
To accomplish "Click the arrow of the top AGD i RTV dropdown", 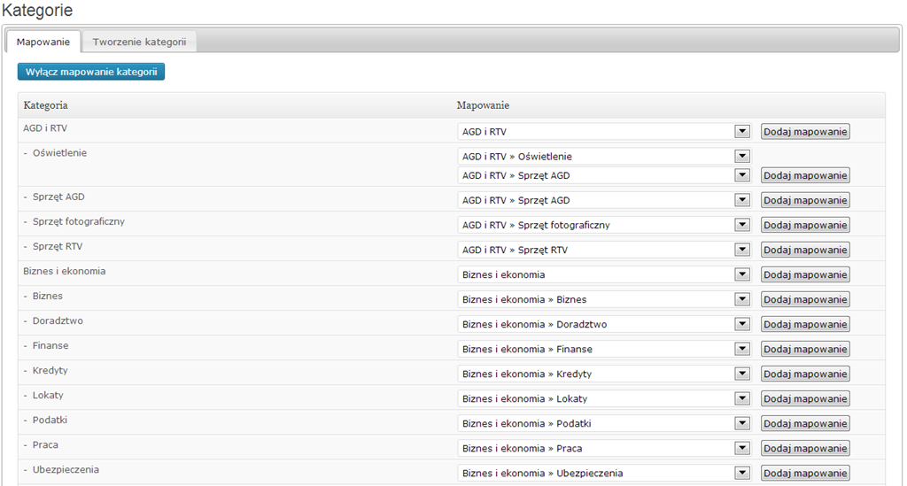I will [742, 132].
